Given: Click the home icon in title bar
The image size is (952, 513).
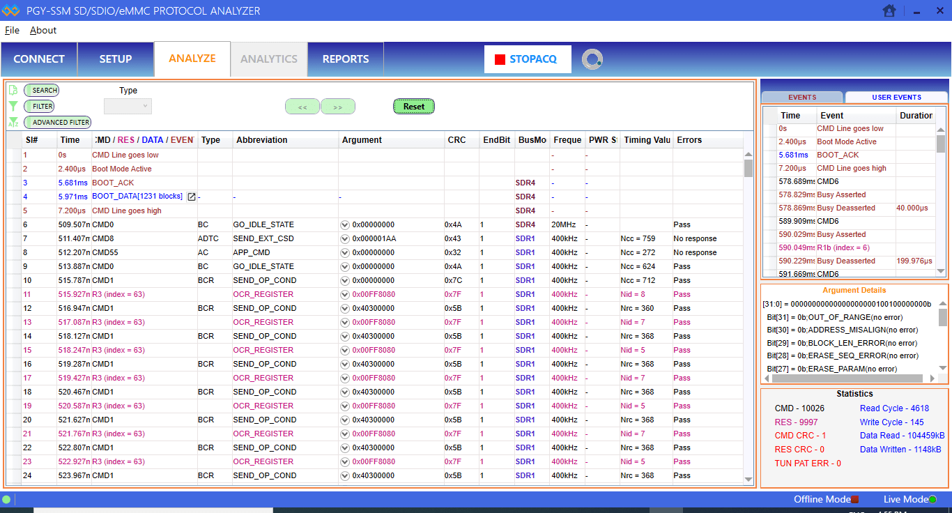Looking at the screenshot, I should click(x=889, y=10).
